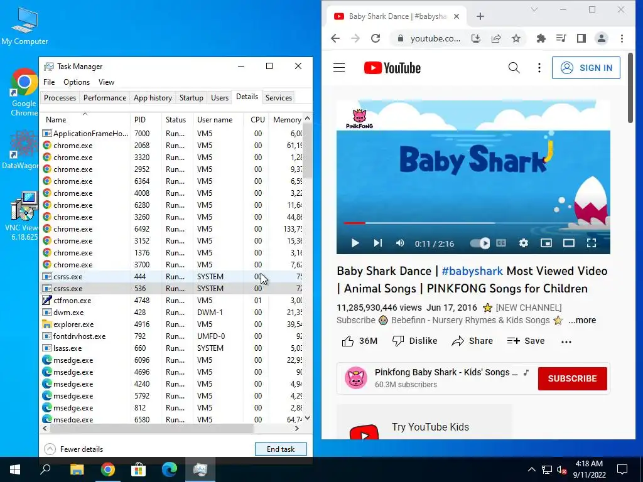Bookmark this tab with star
This screenshot has height=482, width=643.
click(x=516, y=38)
